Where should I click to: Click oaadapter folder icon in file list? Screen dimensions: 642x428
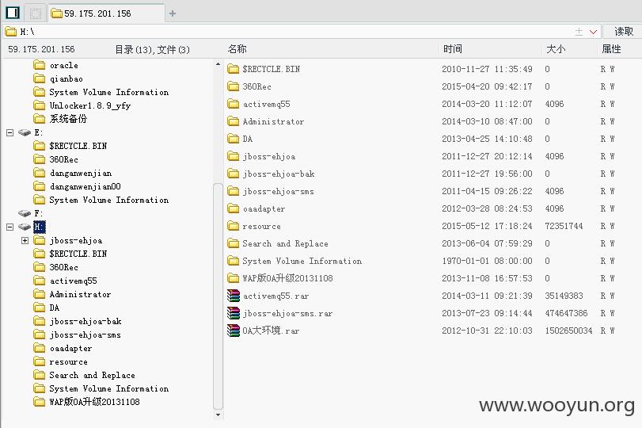234,208
